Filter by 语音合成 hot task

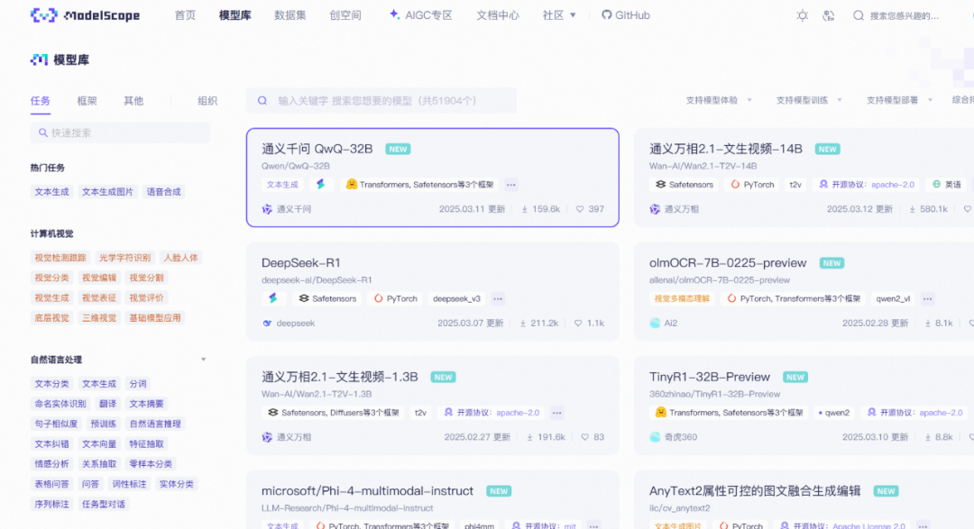pos(163,192)
